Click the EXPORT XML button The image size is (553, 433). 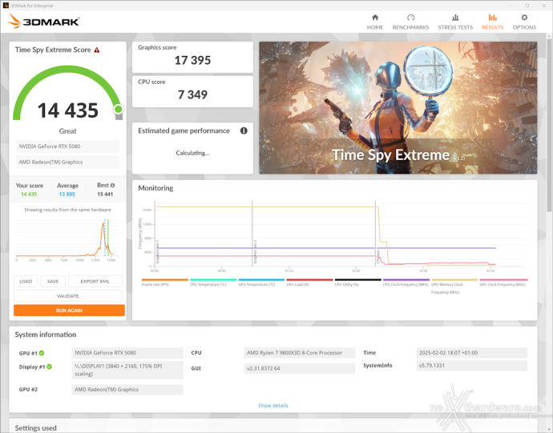click(x=95, y=281)
